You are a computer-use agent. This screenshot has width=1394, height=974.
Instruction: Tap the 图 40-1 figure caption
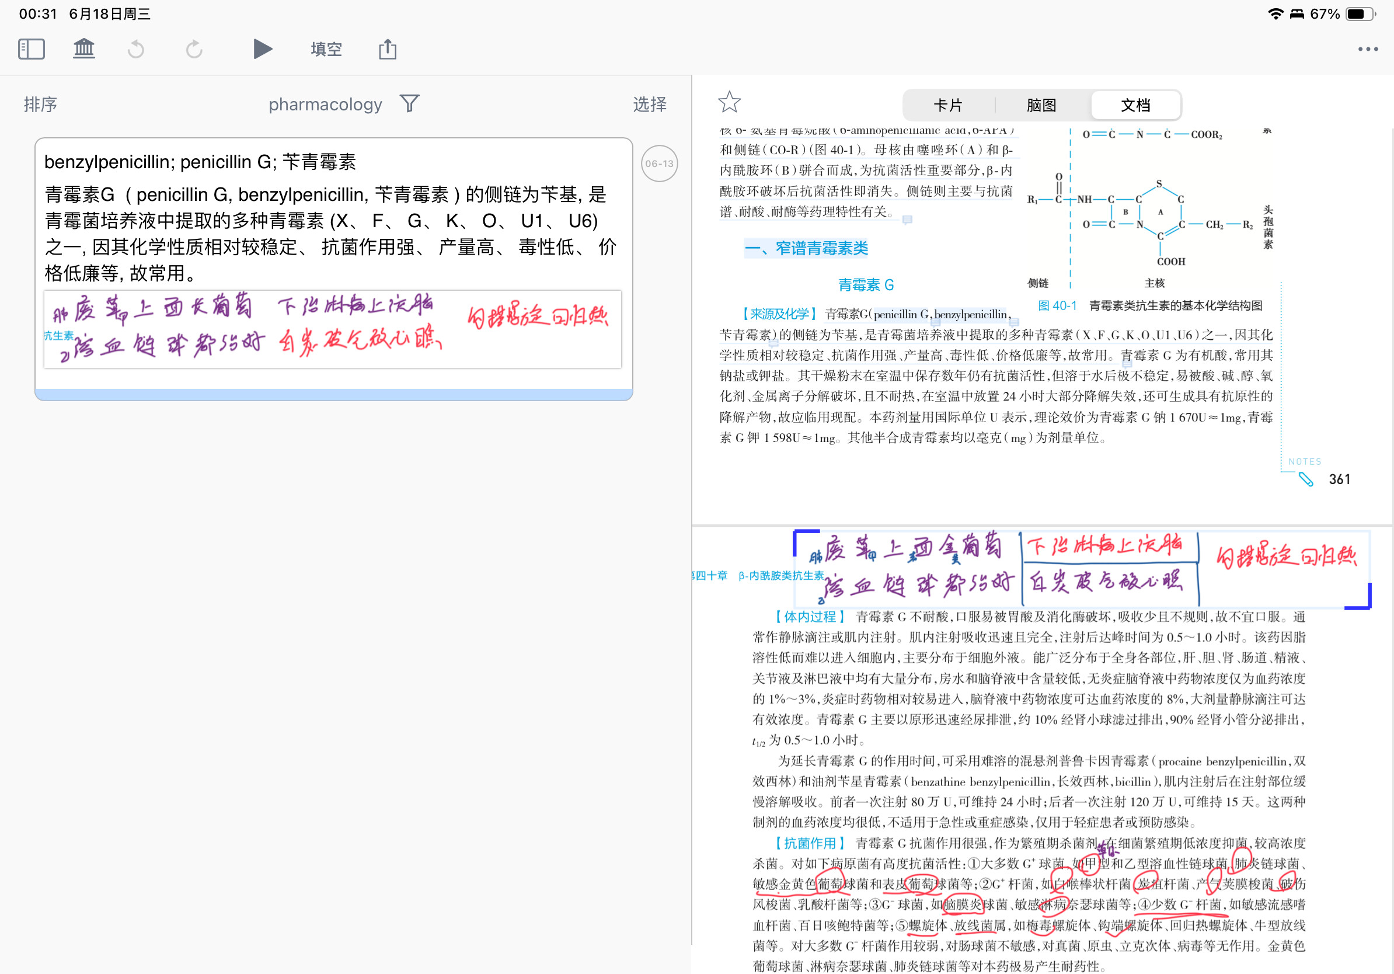pyautogui.click(x=1149, y=305)
